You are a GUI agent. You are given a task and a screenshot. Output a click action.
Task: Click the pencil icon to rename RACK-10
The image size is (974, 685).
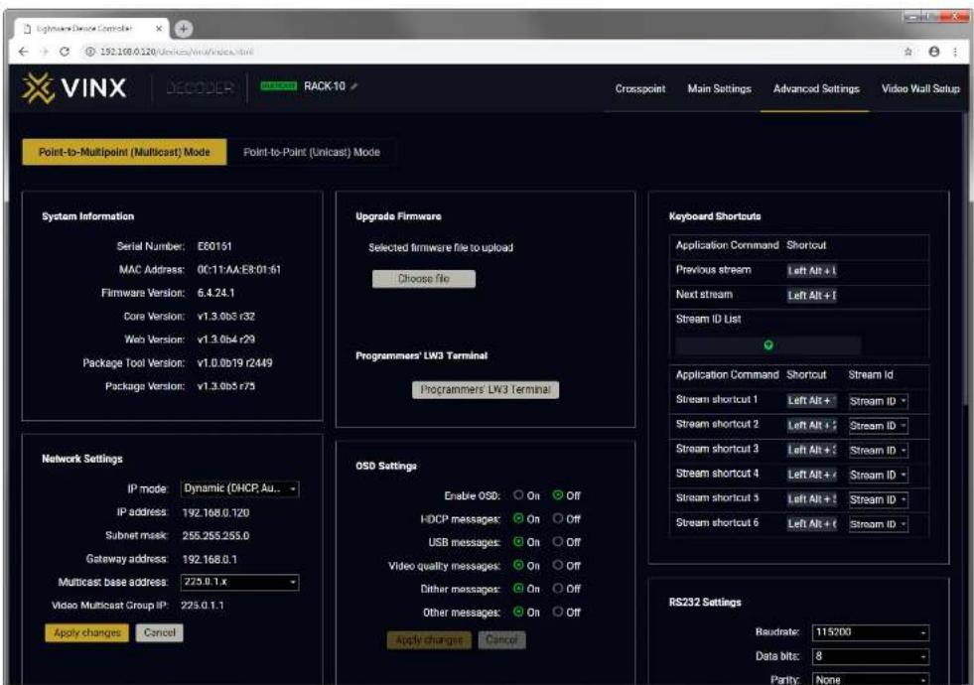pos(354,86)
